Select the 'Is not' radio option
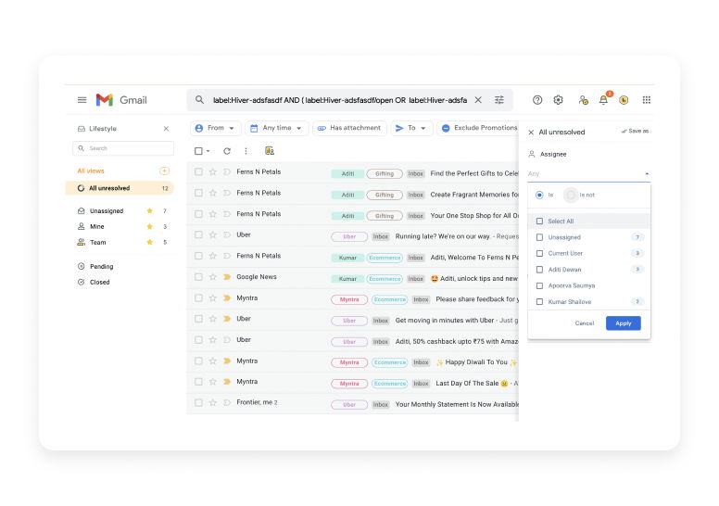The width and height of the screenshot is (719, 506). tap(571, 196)
